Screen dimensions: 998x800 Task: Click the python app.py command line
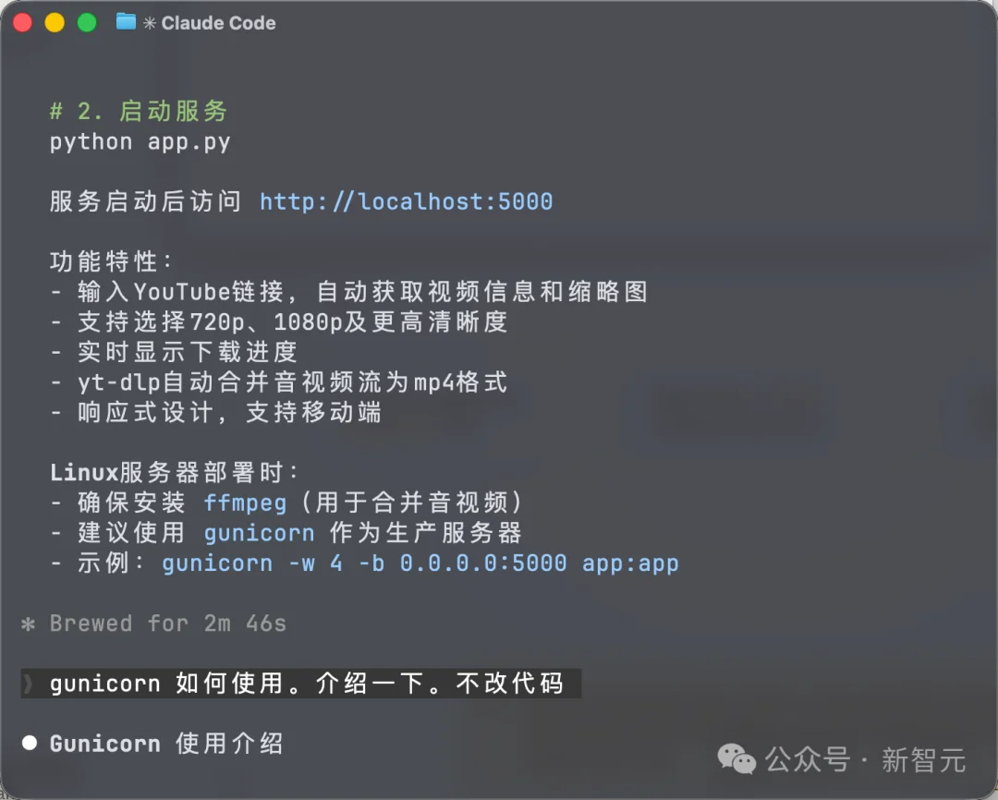pyautogui.click(x=140, y=142)
